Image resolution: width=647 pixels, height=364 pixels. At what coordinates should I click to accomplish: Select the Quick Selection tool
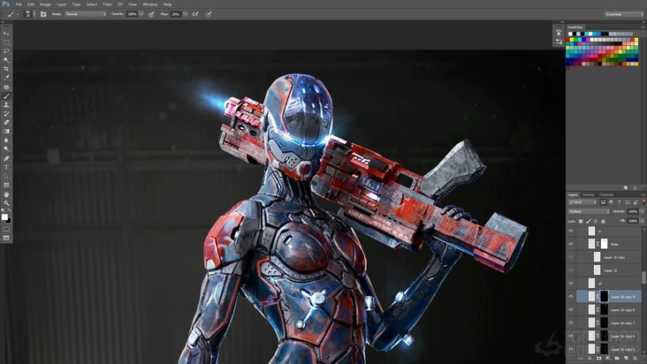6,60
